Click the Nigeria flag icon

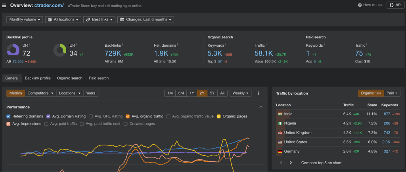pyautogui.click(x=280, y=123)
